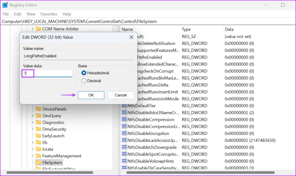Expand the COM Name Arbiter key
Viewport: 296px width, 176px height.
[33, 29]
